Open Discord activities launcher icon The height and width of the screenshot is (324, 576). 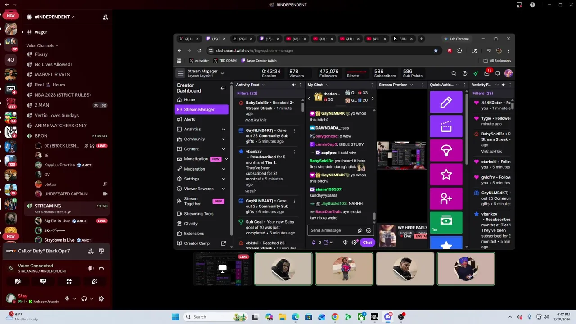69,281
